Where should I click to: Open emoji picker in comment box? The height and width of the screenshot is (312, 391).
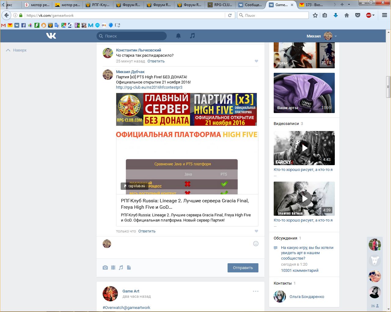tap(256, 243)
